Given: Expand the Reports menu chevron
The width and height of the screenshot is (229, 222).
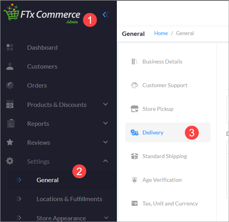Looking at the screenshot, I should tap(105, 123).
